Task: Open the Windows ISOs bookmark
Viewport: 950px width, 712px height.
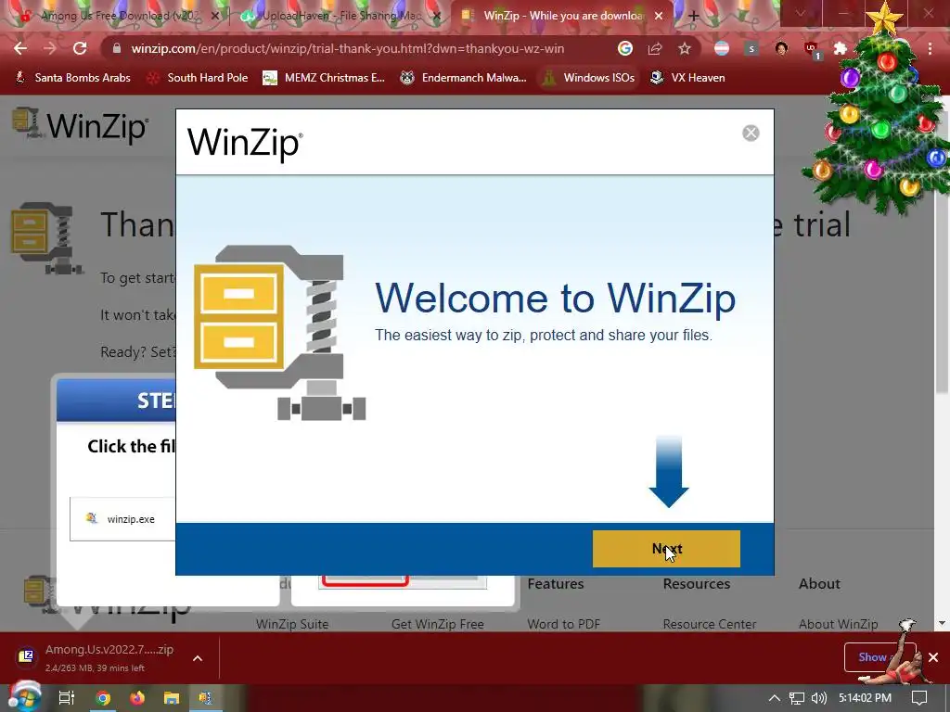Action: tap(589, 78)
